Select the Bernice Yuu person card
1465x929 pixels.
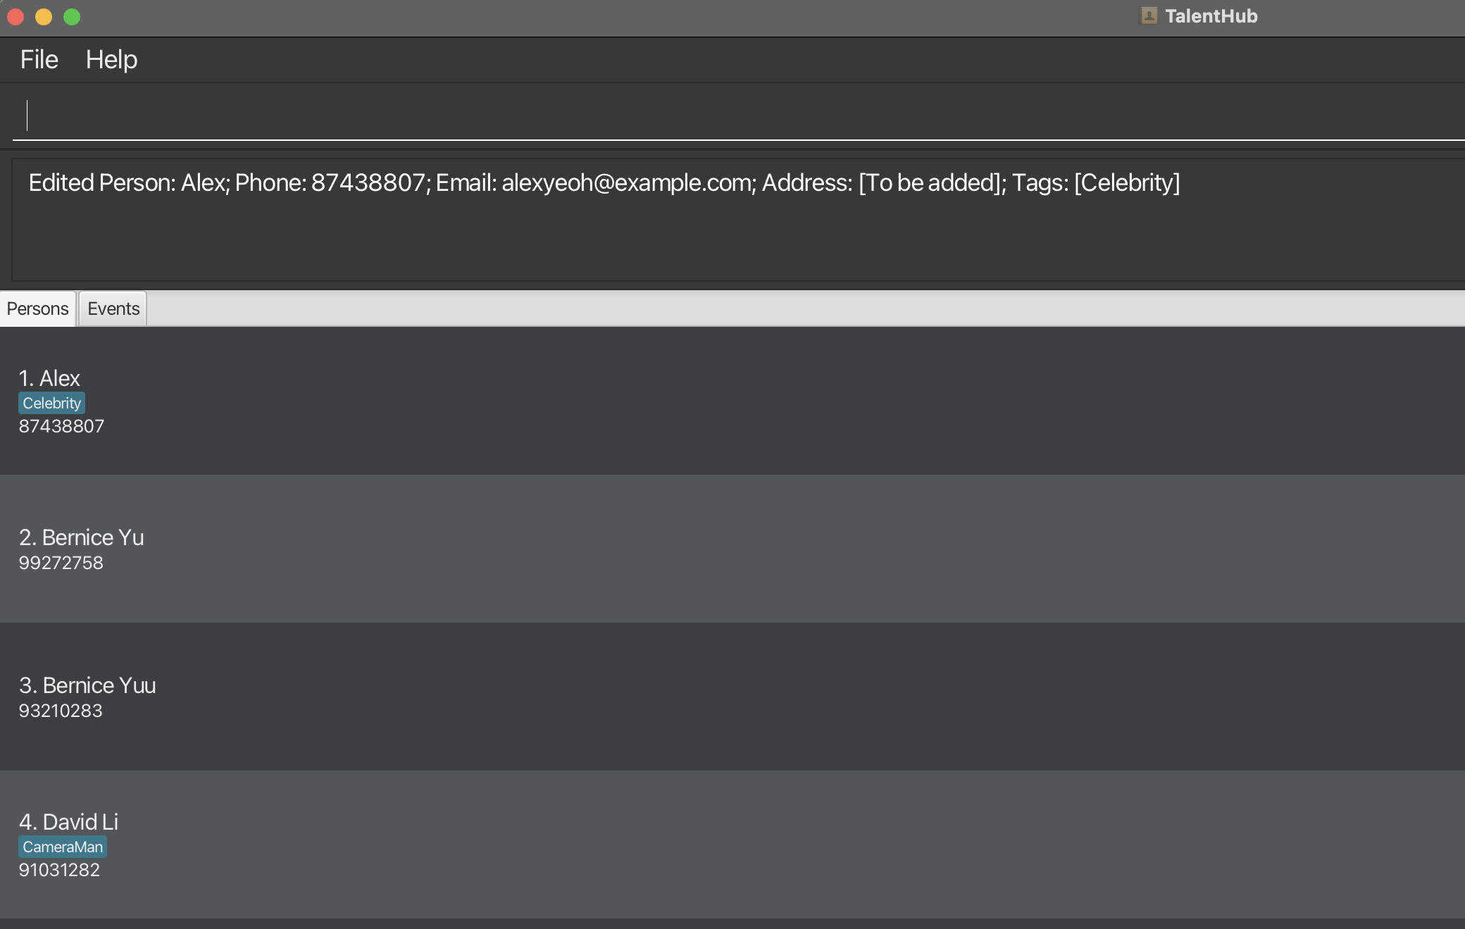click(x=732, y=697)
